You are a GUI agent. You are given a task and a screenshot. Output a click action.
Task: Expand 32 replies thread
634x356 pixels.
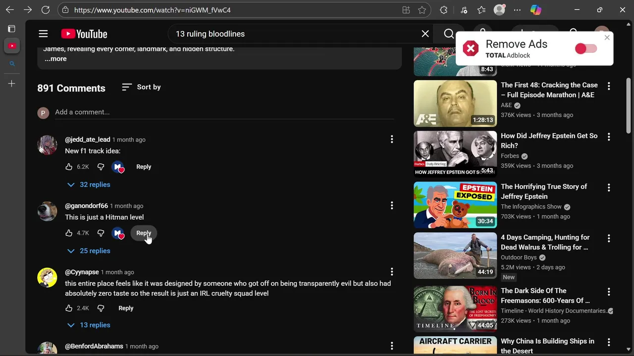pyautogui.click(x=89, y=184)
